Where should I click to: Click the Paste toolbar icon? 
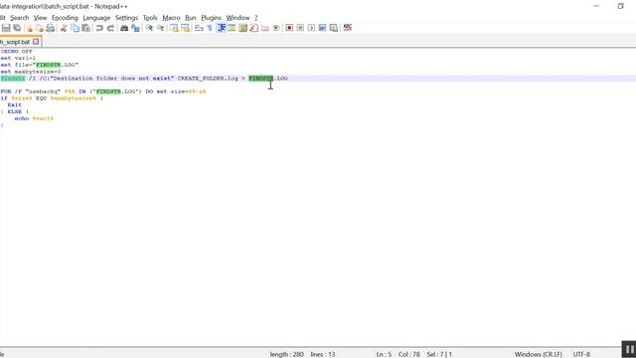pos(86,28)
